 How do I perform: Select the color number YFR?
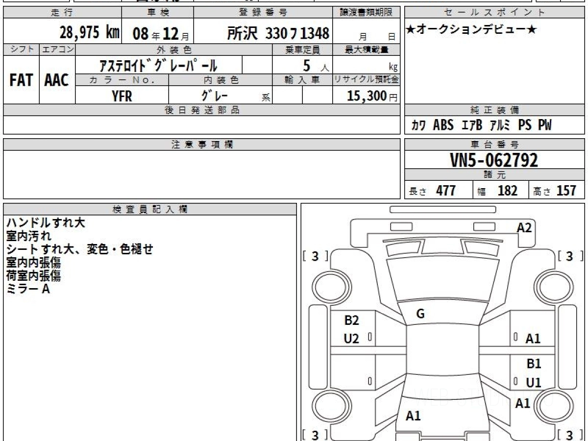(122, 96)
